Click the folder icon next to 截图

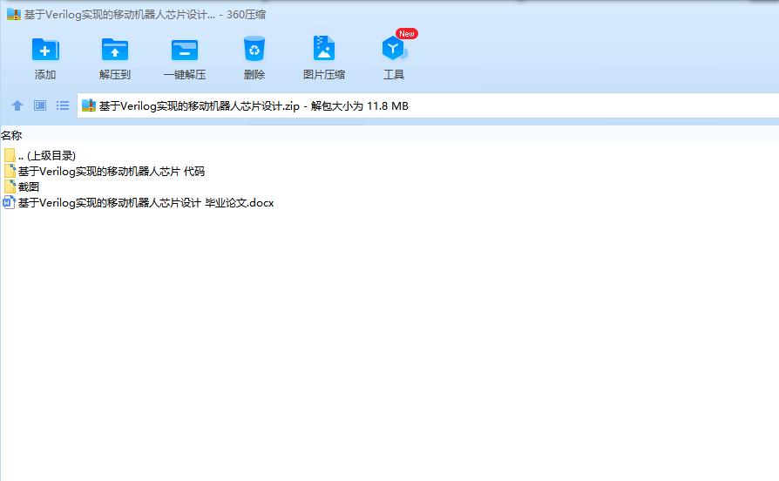[10, 186]
